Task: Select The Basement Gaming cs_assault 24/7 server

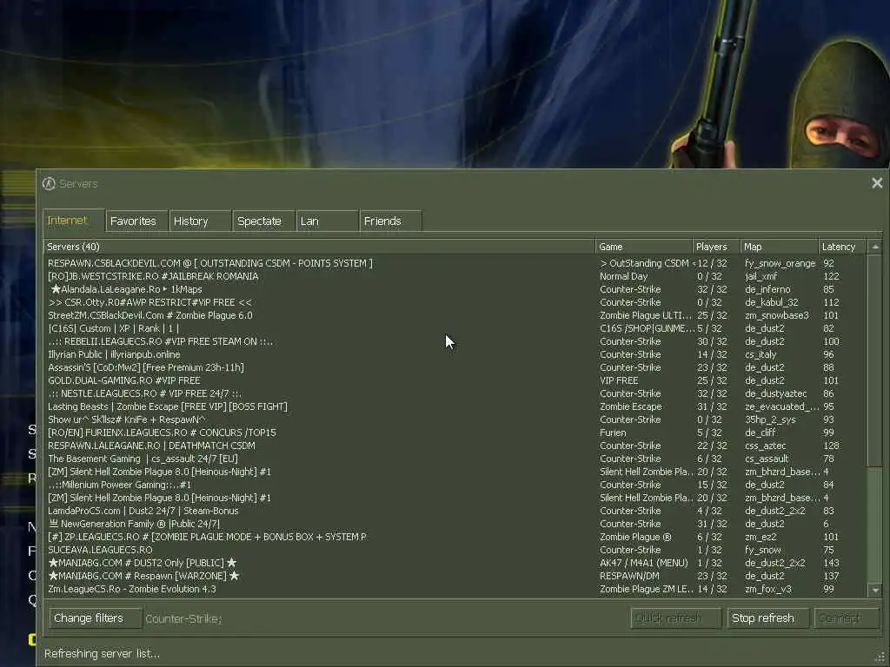Action: point(457,459)
